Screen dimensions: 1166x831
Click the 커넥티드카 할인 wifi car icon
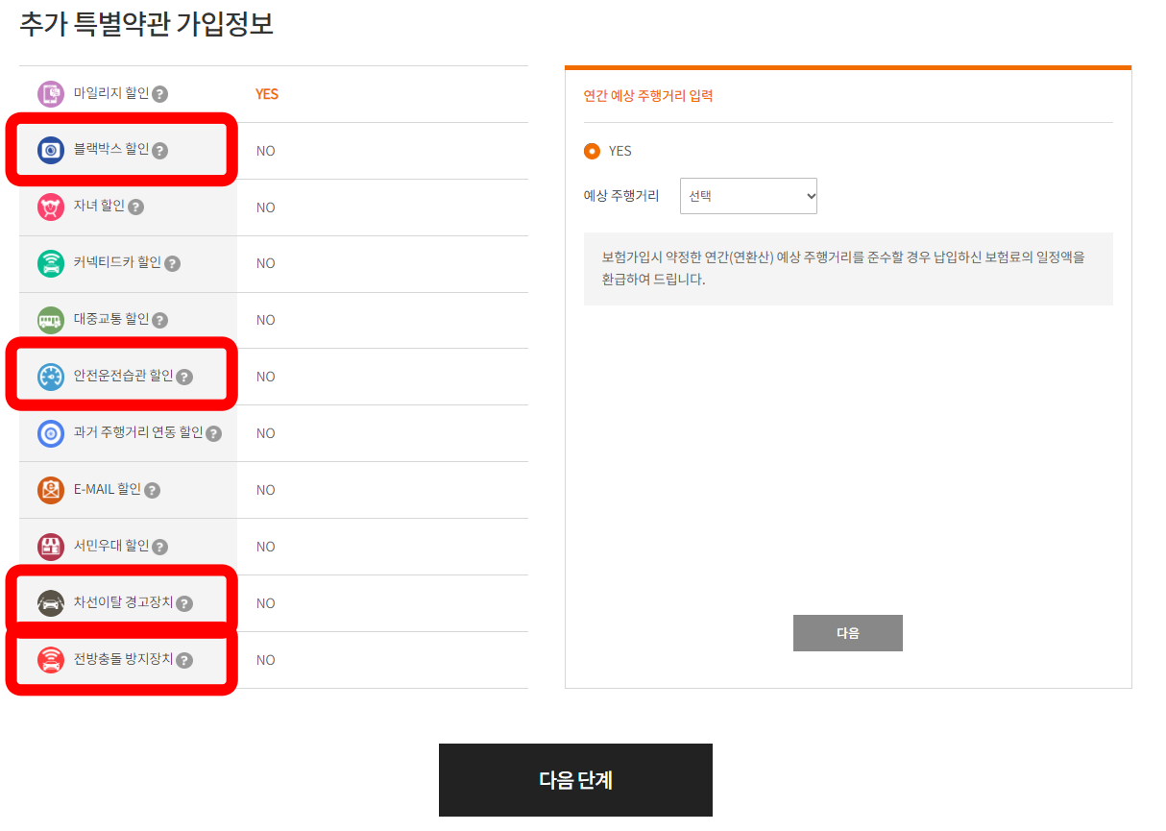53,263
